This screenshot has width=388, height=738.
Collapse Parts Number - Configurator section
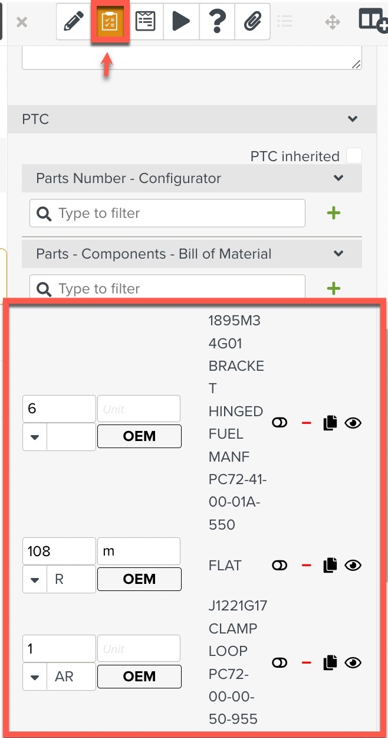(338, 178)
